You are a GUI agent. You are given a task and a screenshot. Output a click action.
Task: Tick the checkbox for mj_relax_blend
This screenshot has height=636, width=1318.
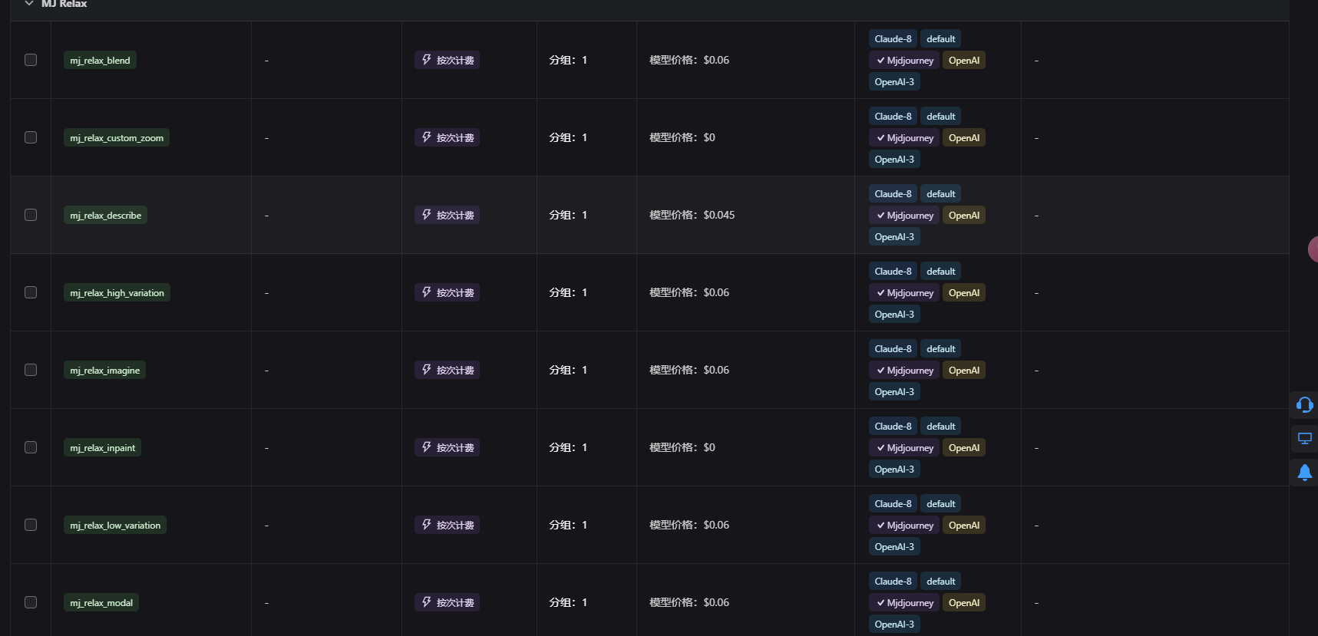31,60
